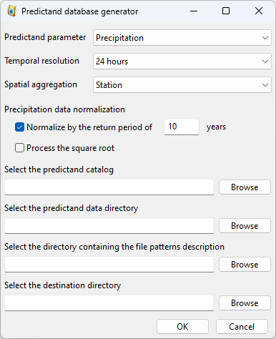Click the predictand catalog path field
Viewport: 276px width, 339px height.
click(x=109, y=187)
